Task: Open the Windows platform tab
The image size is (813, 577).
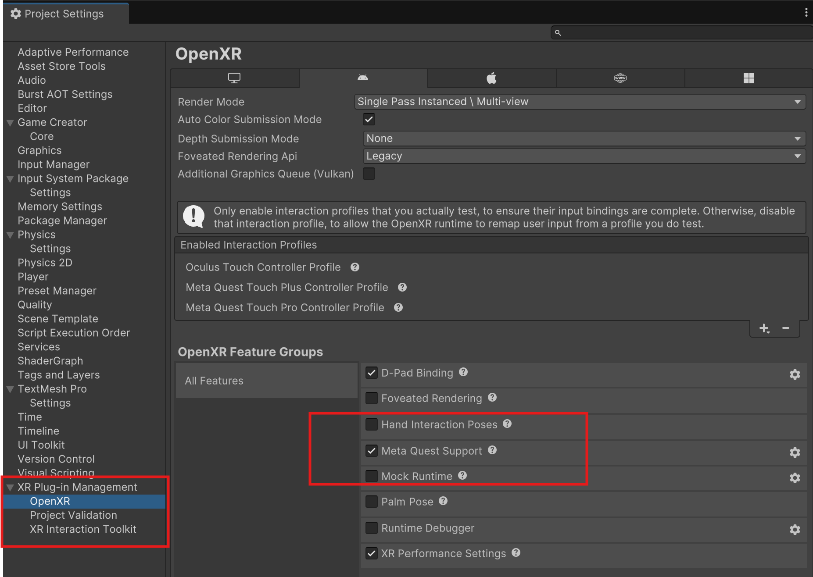Action: click(x=749, y=78)
